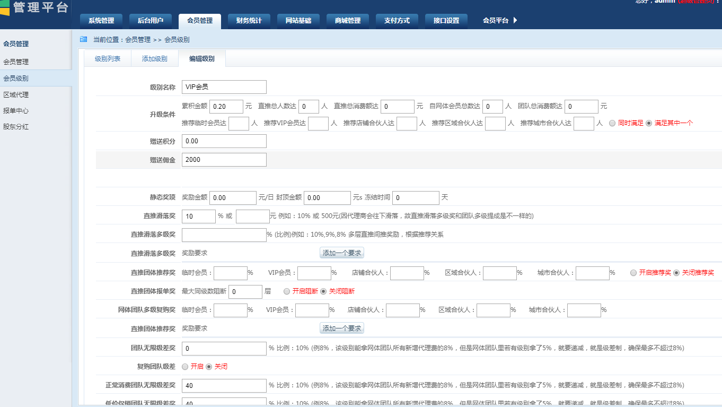Screen dimensions: 722x407
Task: Select the 编辑级别 tab
Action: (x=202, y=59)
